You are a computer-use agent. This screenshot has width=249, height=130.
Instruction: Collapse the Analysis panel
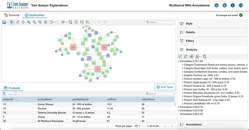coord(212,50)
